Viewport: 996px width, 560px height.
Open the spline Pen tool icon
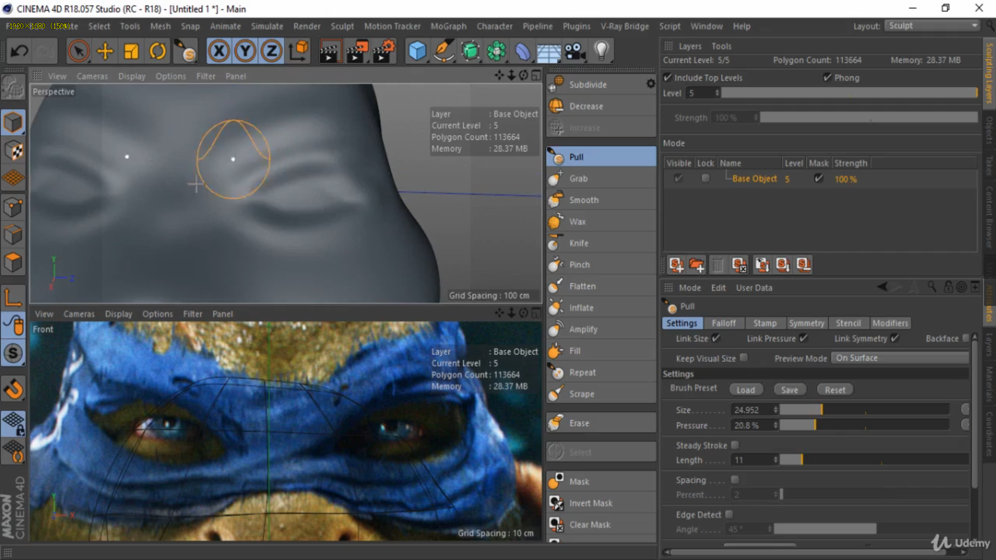pyautogui.click(x=444, y=51)
